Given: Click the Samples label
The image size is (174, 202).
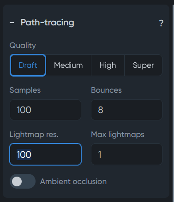Looking at the screenshot, I should coord(25,90).
